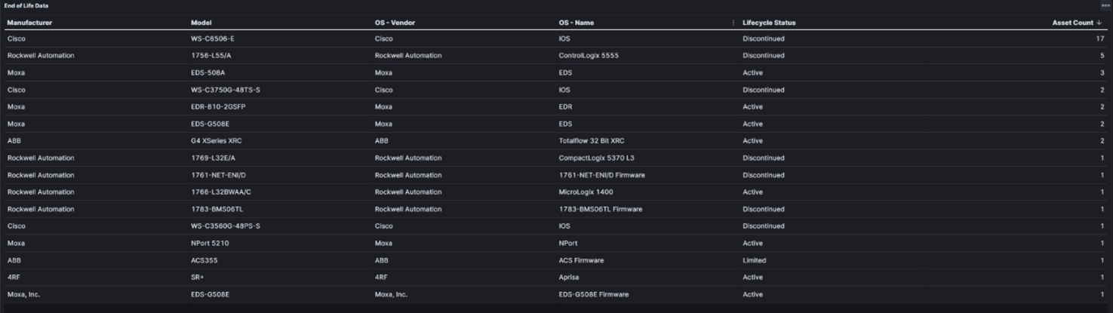Select the Limited lifecycle status cell
This screenshot has width=1113, height=313.
[x=754, y=260]
